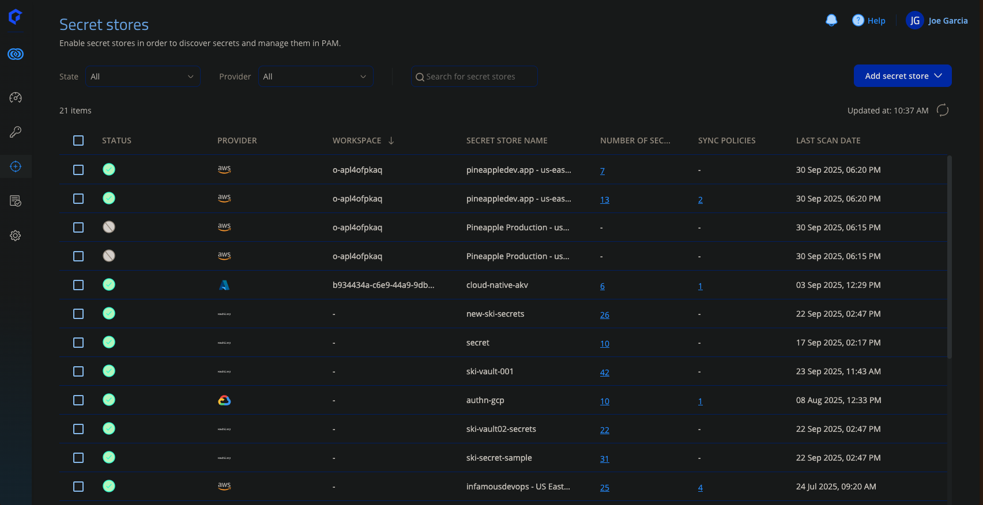Check the cloud-native-akv row checkbox
This screenshot has width=983, height=505.
click(x=78, y=285)
